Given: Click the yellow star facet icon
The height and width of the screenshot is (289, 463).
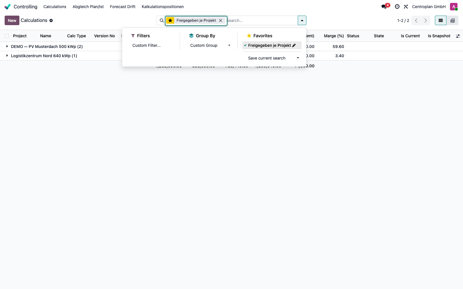Looking at the screenshot, I should pos(170,21).
